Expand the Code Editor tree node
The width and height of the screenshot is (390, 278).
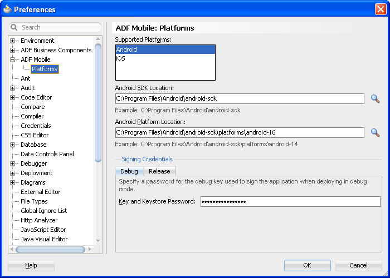(x=12, y=97)
